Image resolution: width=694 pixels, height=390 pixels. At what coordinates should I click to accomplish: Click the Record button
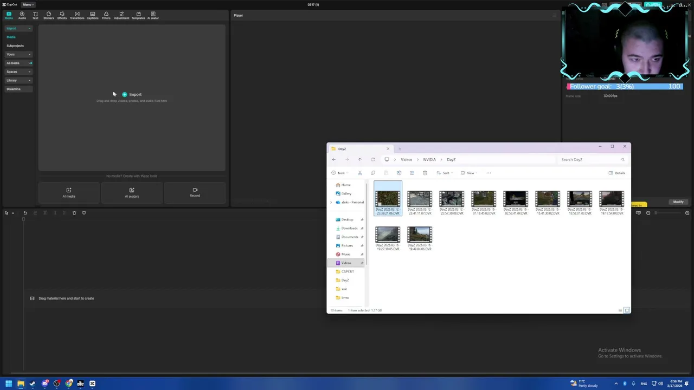coord(195,193)
